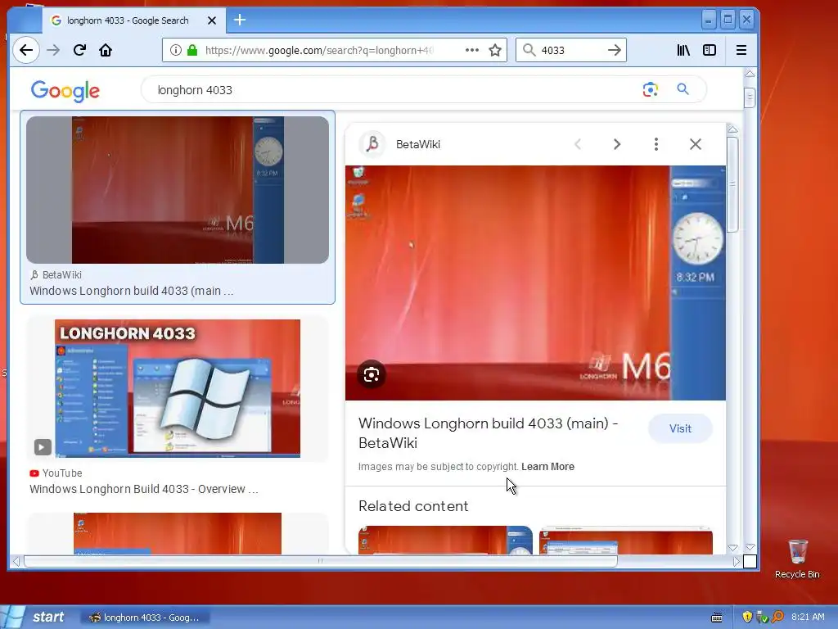The height and width of the screenshot is (629, 838).
Task: Close the image preview panel
Action: coord(696,144)
